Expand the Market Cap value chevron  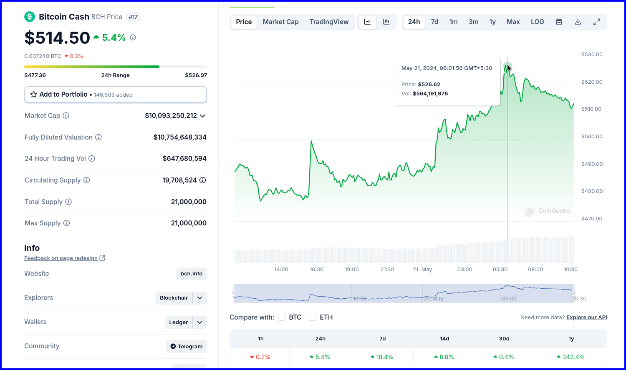[x=203, y=116]
